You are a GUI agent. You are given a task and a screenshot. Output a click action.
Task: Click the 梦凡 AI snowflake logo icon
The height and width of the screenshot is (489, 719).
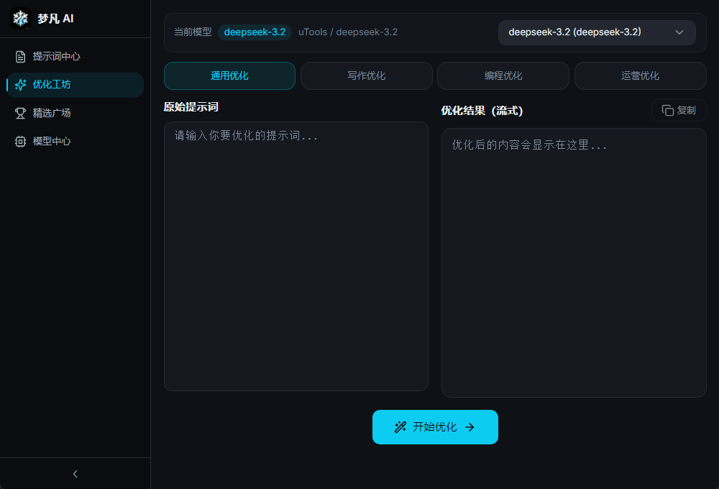[x=20, y=19]
